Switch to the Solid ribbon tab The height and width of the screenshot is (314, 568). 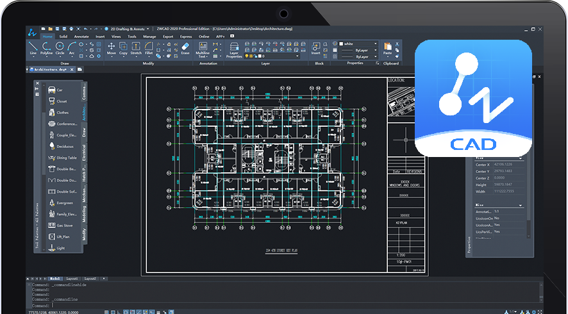63,37
